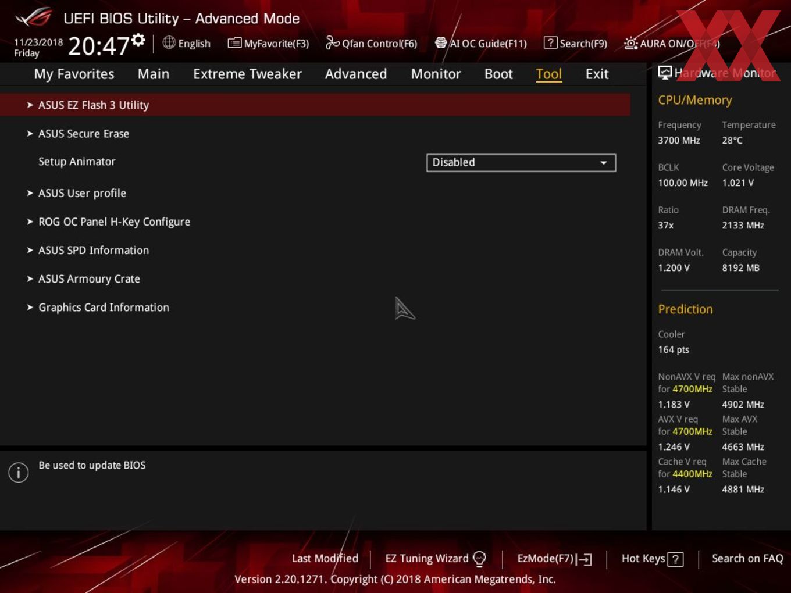Expand ASUS Armoury Crate arrow
Screen dimensions: 791x593
point(30,278)
